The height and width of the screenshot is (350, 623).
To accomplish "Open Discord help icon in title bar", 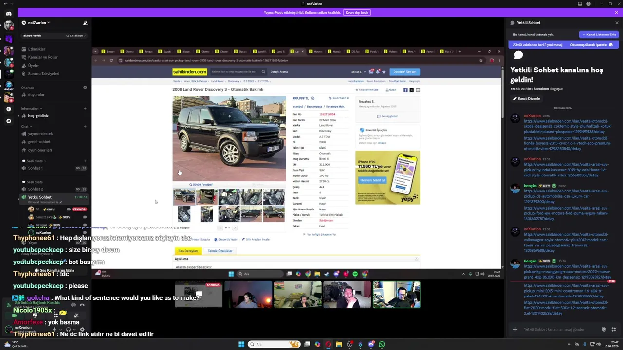I will [x=589, y=4].
